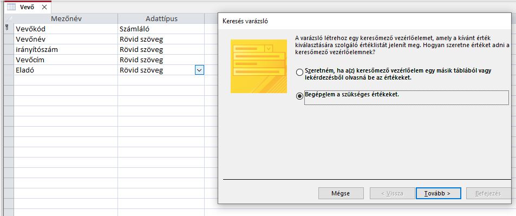
Task: Click the Vevőnév field name cell
Action: (x=66, y=39)
